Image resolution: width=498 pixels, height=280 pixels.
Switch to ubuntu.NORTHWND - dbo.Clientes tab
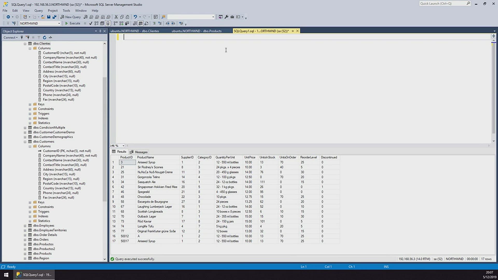pyautogui.click(x=135, y=31)
